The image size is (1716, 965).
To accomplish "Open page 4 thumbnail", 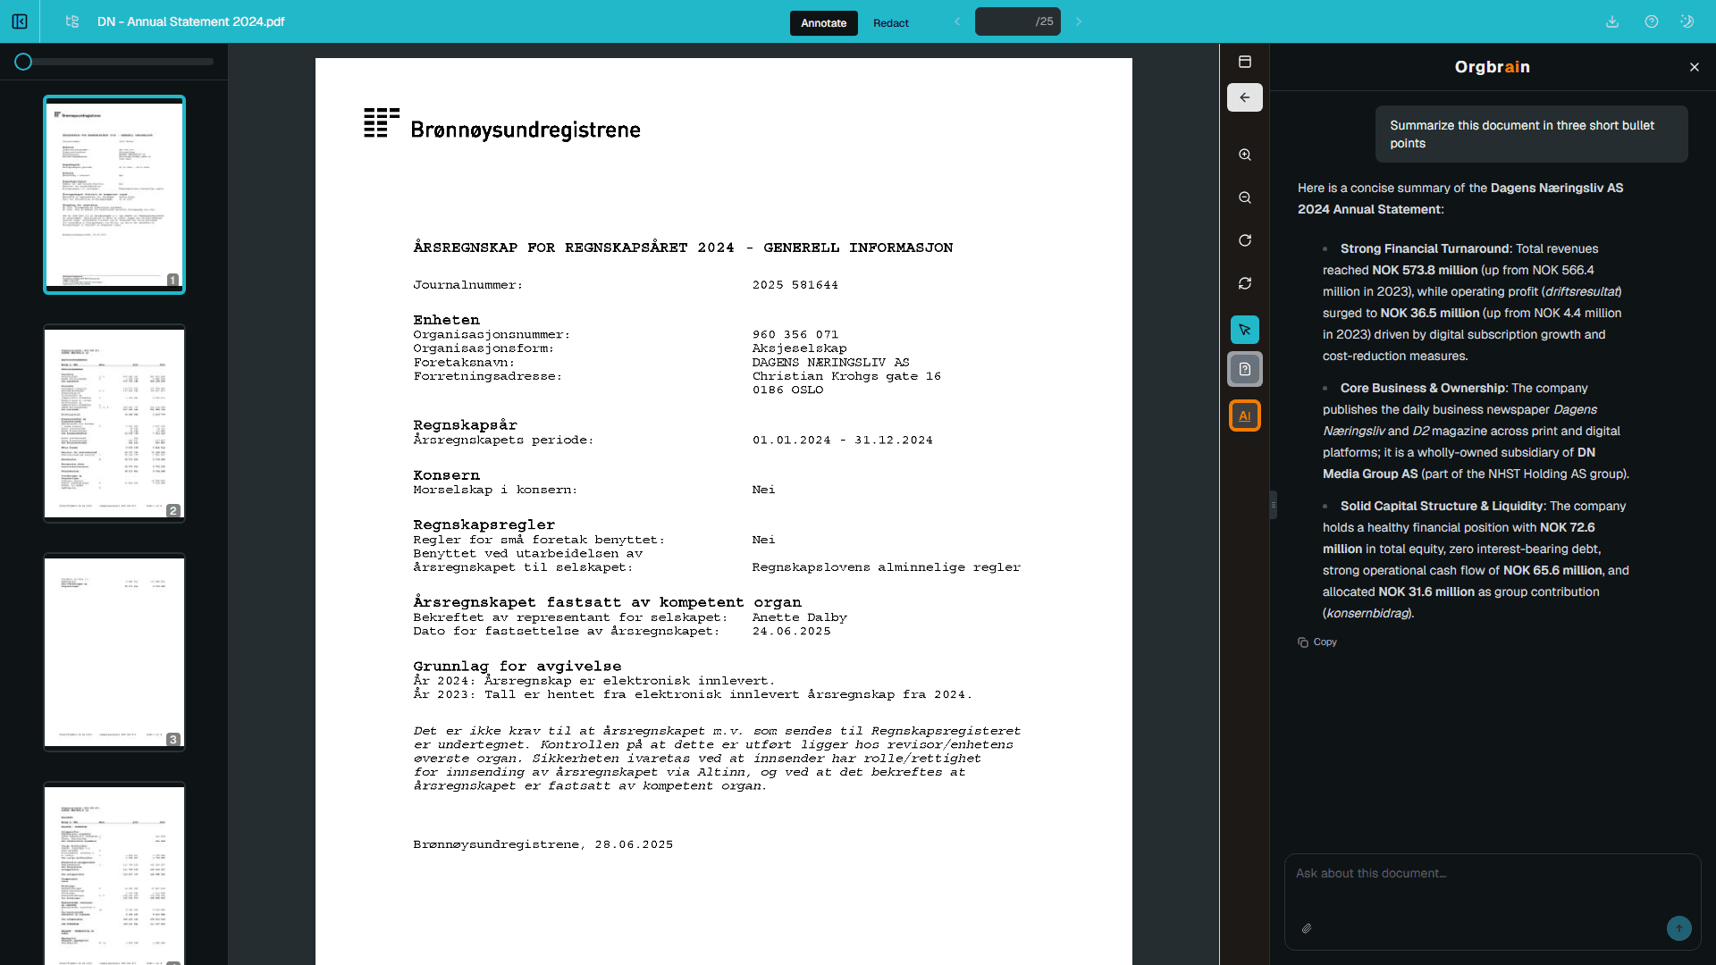I will click(x=114, y=874).
